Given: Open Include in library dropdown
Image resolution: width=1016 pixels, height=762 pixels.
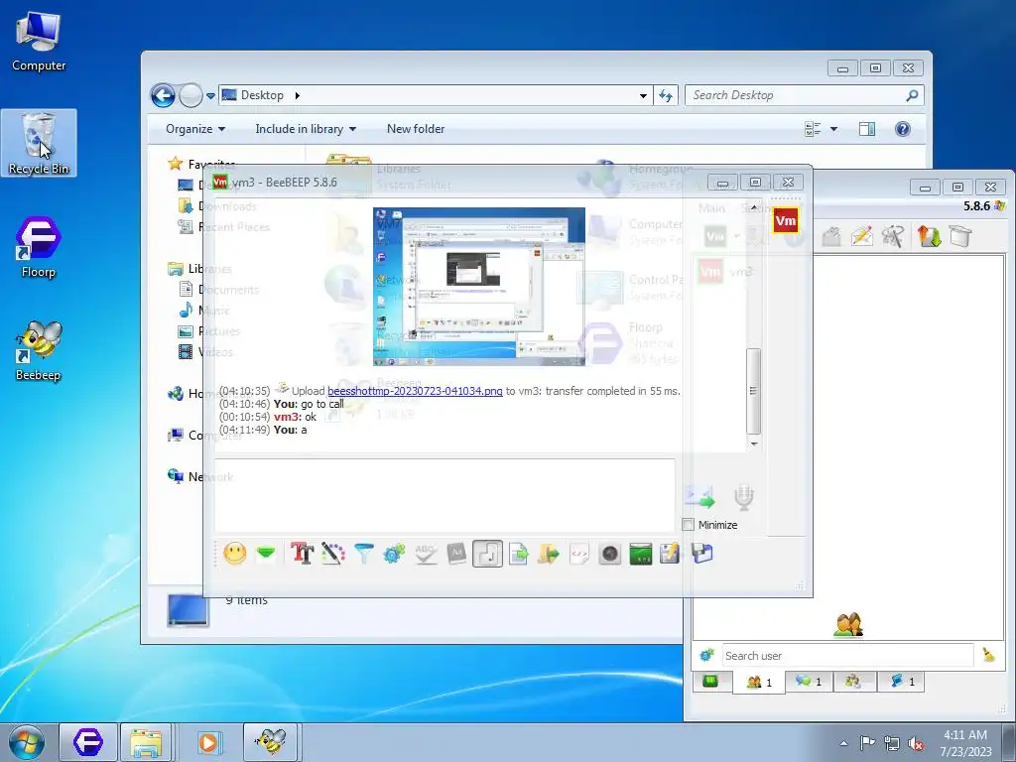Looking at the screenshot, I should (306, 129).
